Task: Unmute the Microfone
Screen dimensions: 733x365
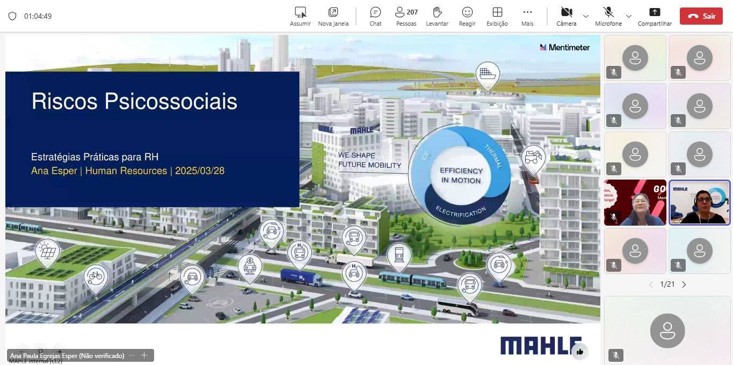Action: click(x=608, y=16)
